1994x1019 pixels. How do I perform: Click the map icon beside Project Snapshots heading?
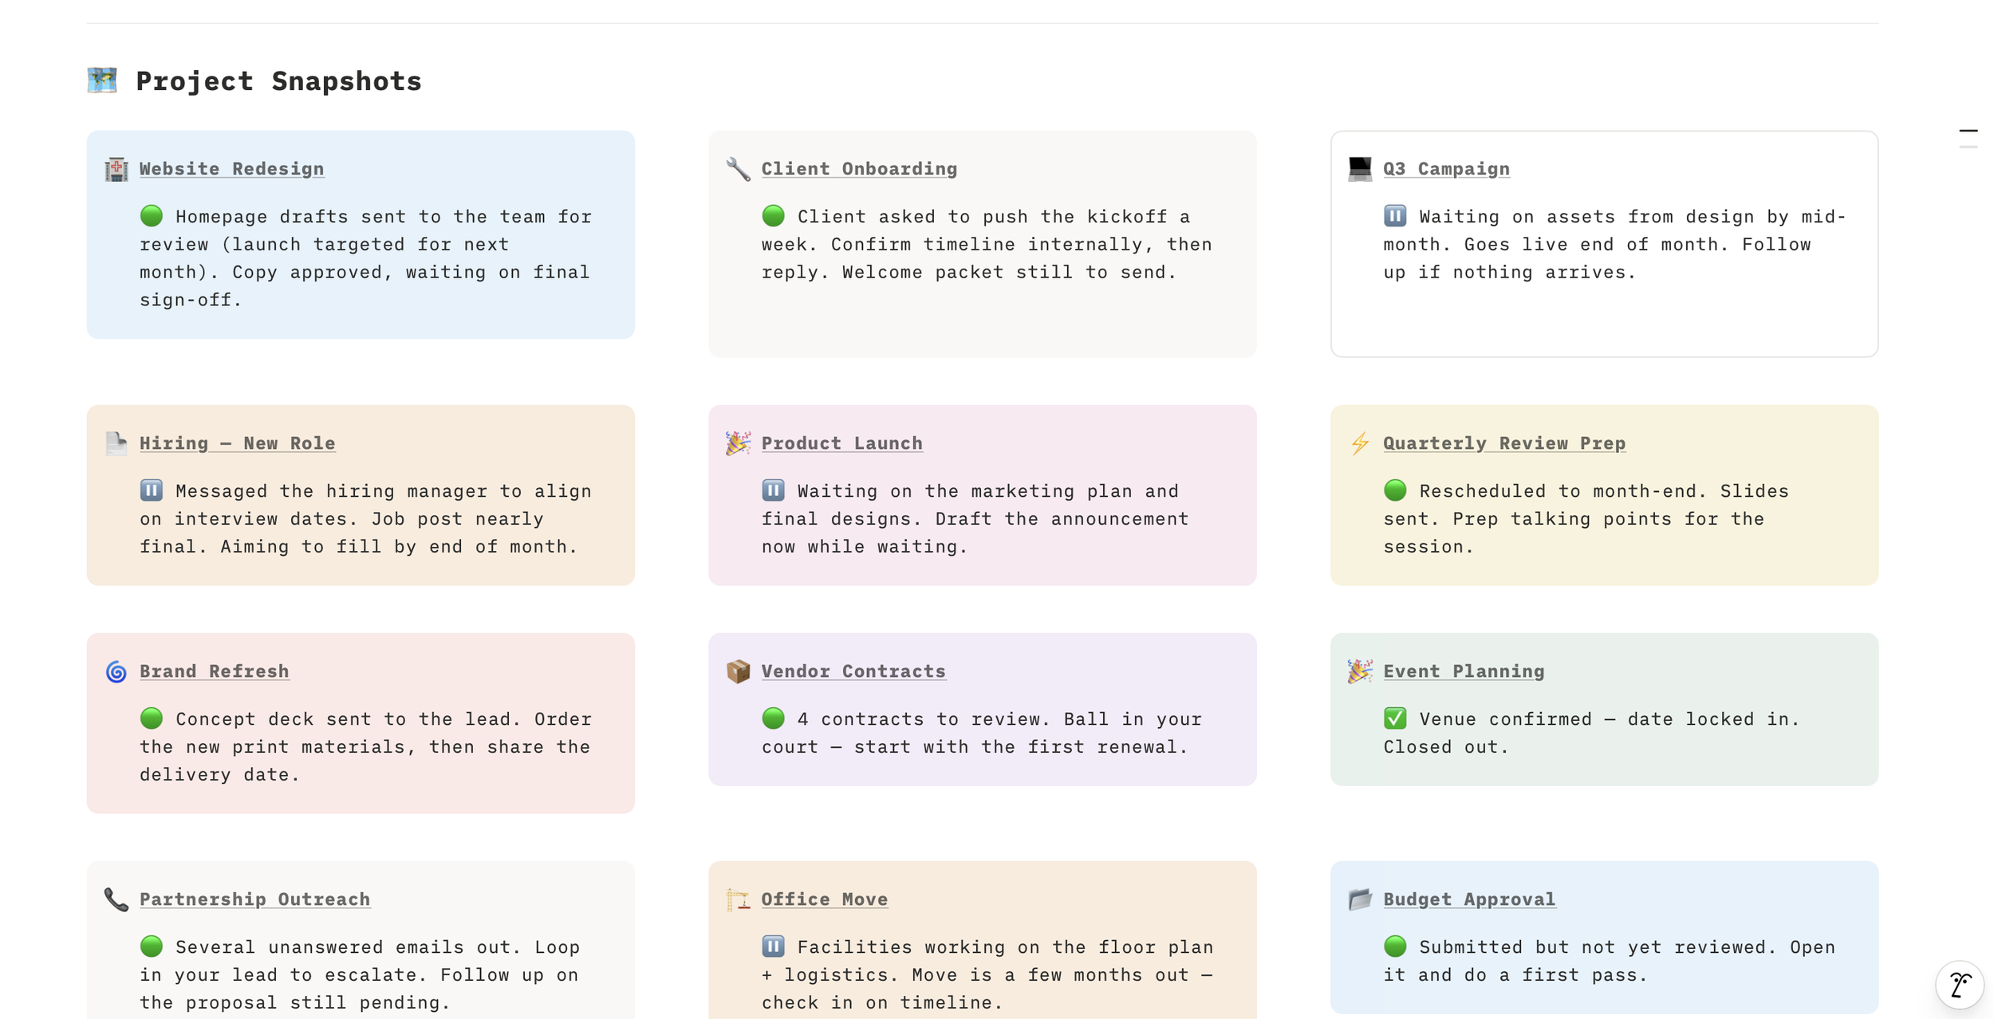102,81
